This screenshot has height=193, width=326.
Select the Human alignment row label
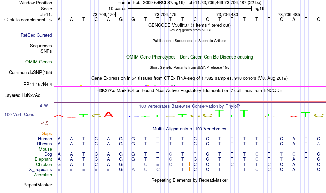(x=45, y=139)
